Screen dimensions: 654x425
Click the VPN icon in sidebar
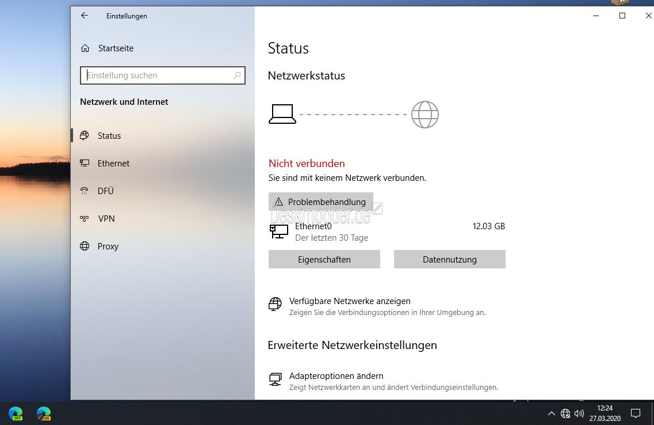pyautogui.click(x=84, y=218)
